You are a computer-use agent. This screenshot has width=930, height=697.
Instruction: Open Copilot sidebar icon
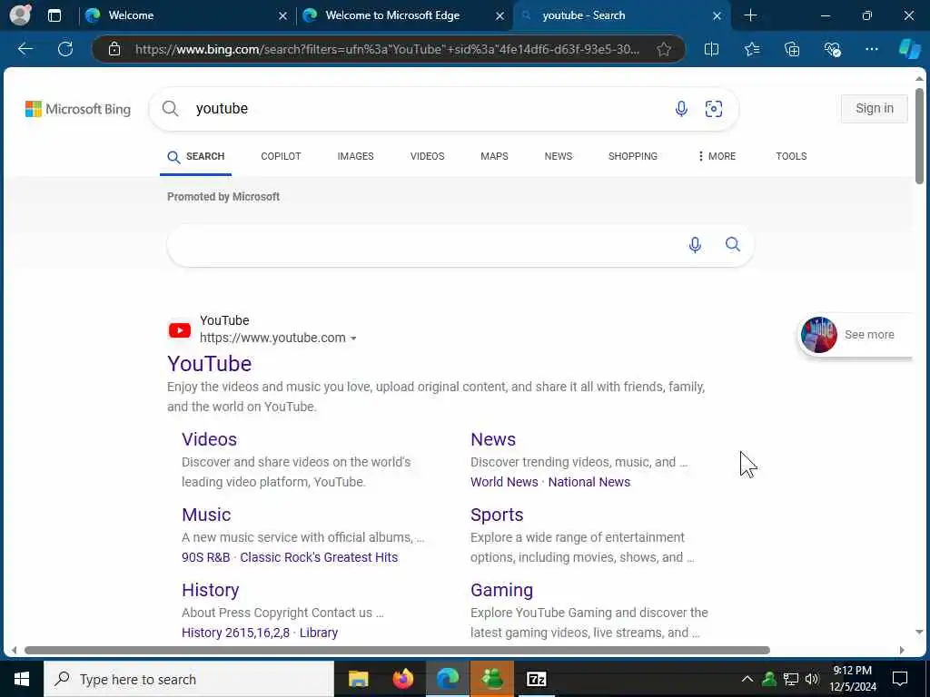[x=909, y=49]
